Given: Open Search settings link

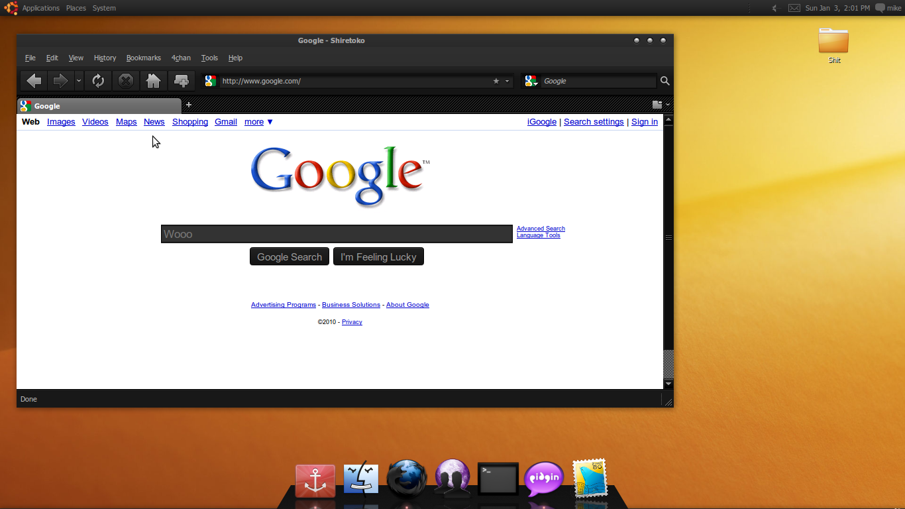Looking at the screenshot, I should 594,122.
